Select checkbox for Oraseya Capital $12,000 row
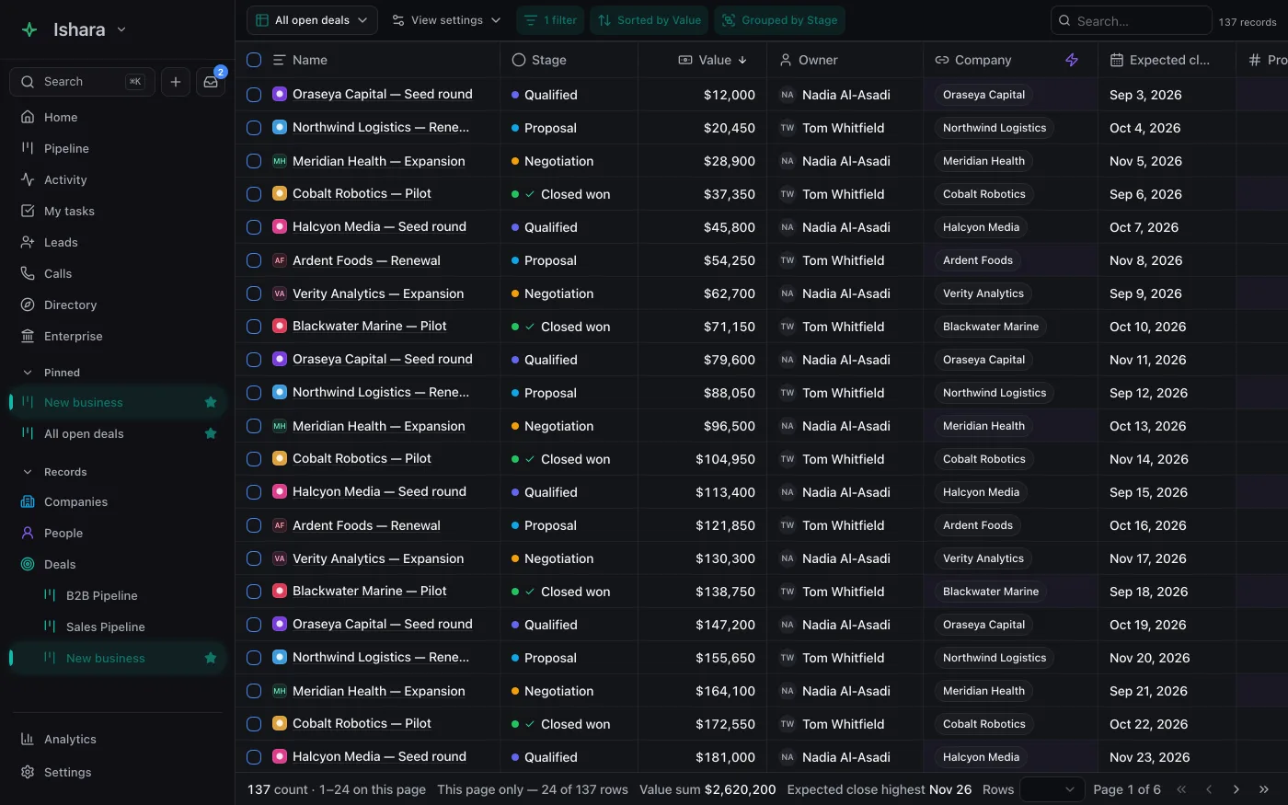 click(x=254, y=95)
